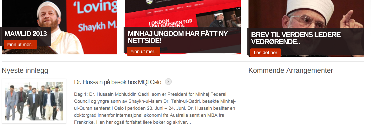Click the "Les det her" button
Screen dimensions: 389x129
point(265,53)
